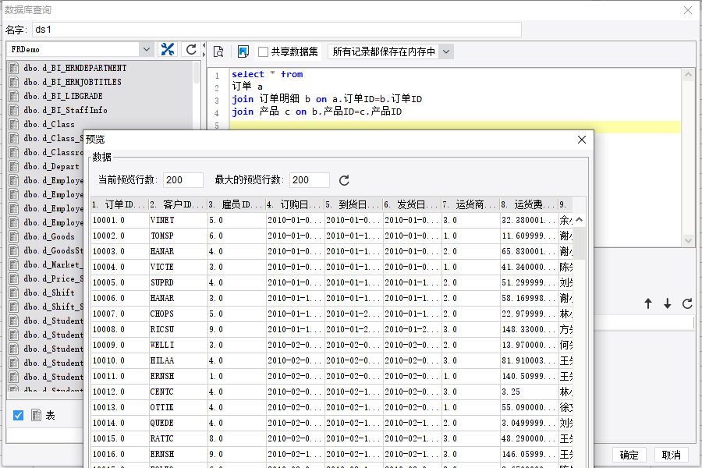
Task: Click the RATTC customer cell
Action: click(178, 438)
